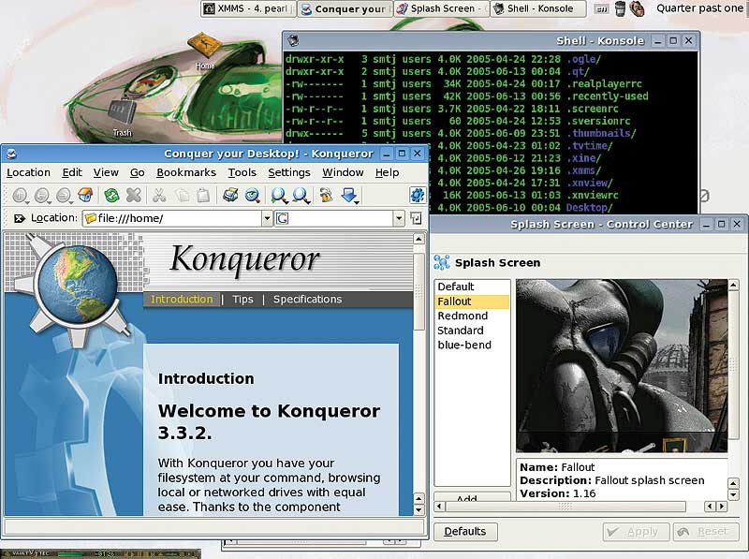Click the Go icon beside search box
This screenshot has width=749, height=559.
click(x=416, y=218)
